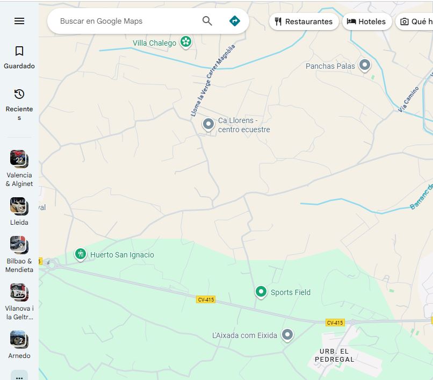The image size is (433, 380).
Task: Open the main hamburger menu
Action: click(x=19, y=21)
